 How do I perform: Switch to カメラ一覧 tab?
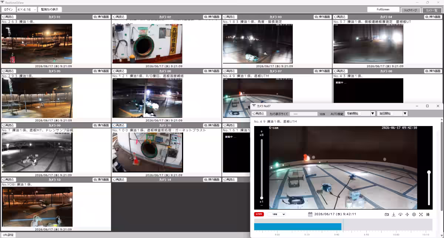tap(432, 10)
